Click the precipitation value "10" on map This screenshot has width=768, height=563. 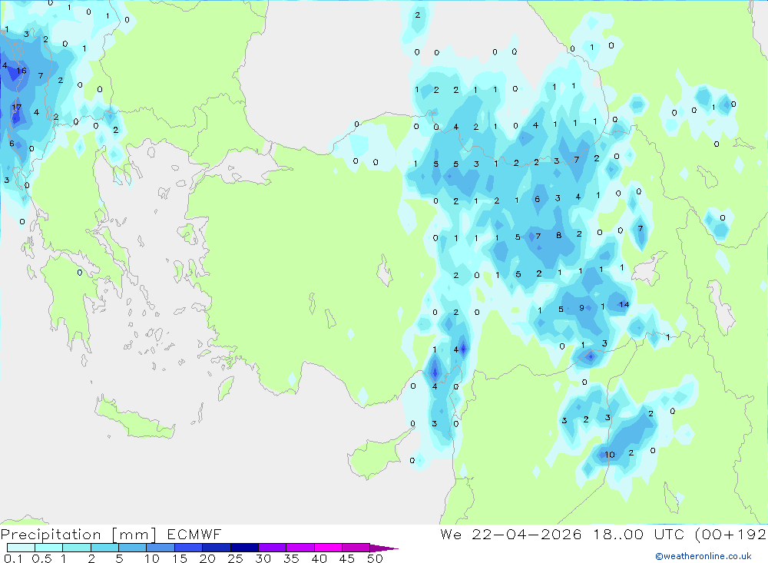pyautogui.click(x=609, y=455)
